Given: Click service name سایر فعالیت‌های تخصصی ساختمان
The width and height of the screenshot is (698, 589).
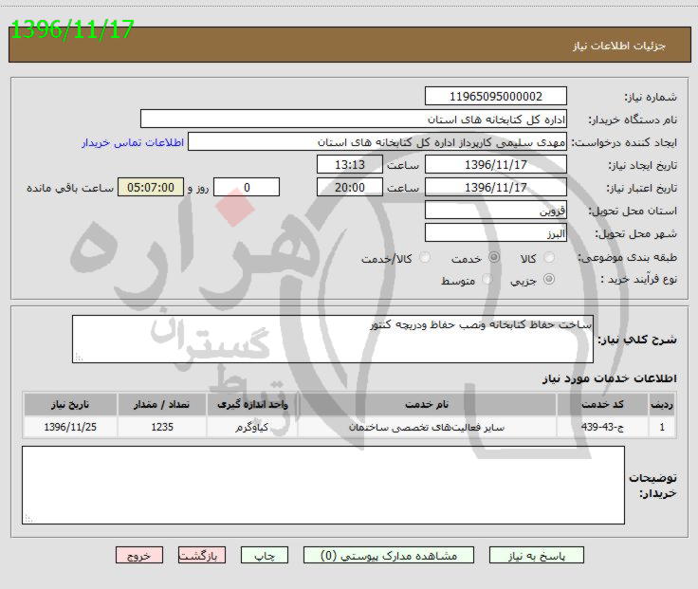Looking at the screenshot, I should (x=427, y=428).
